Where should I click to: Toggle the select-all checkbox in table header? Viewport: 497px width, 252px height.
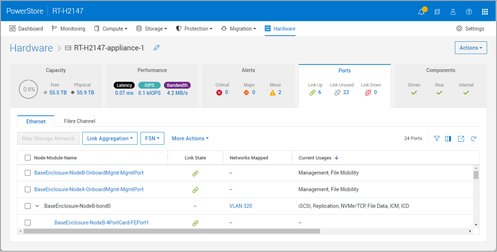click(28, 158)
